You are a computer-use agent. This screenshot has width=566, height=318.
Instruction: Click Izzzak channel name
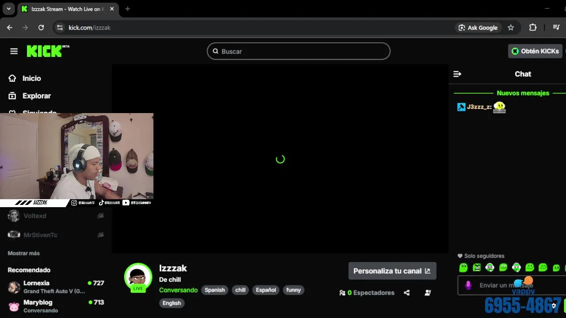coord(173,268)
